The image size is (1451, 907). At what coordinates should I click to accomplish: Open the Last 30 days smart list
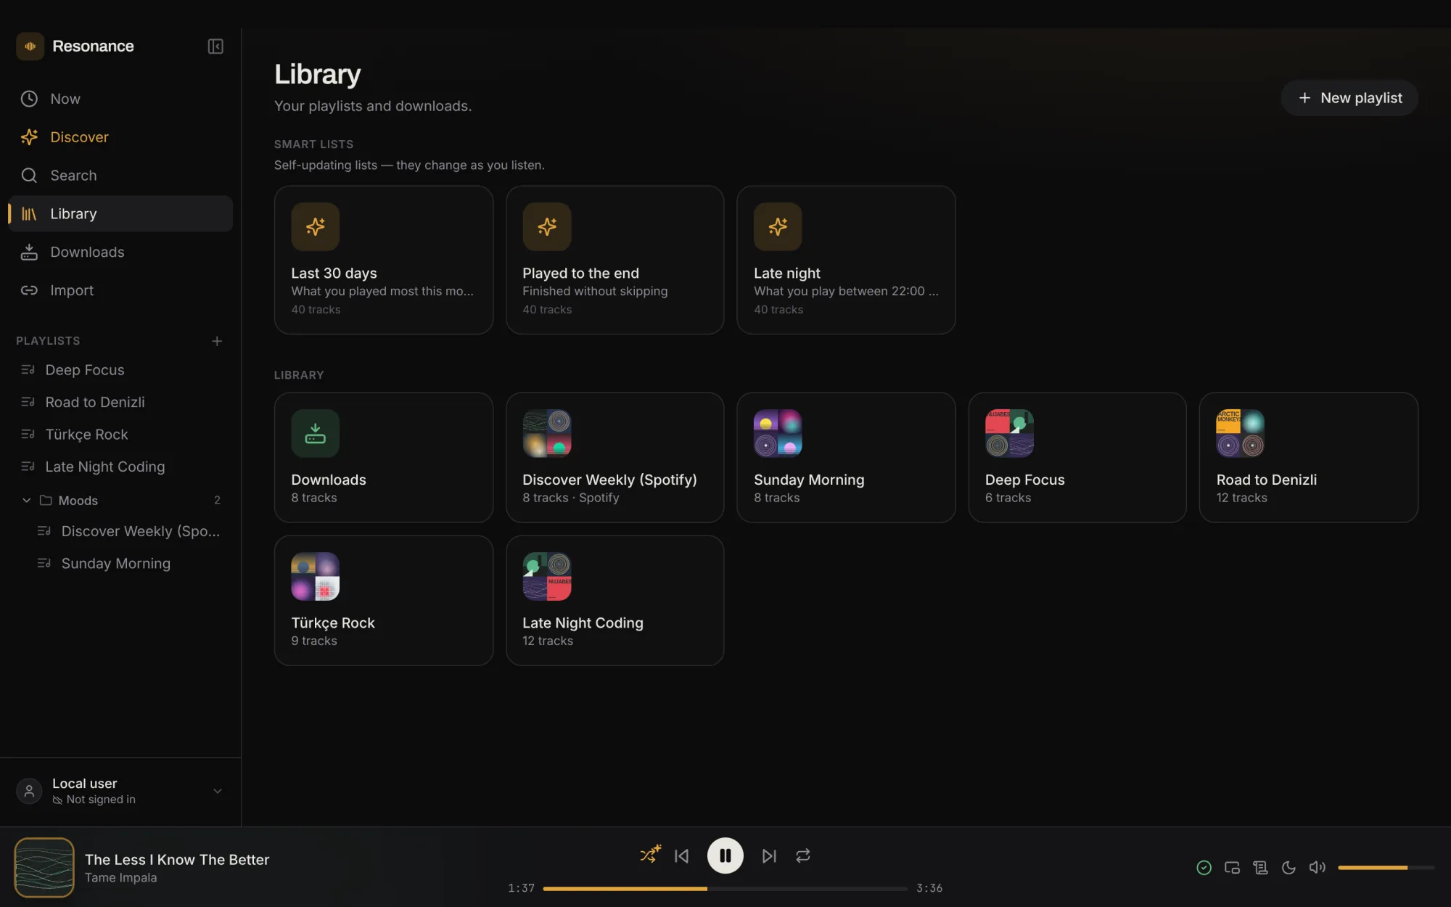point(384,260)
